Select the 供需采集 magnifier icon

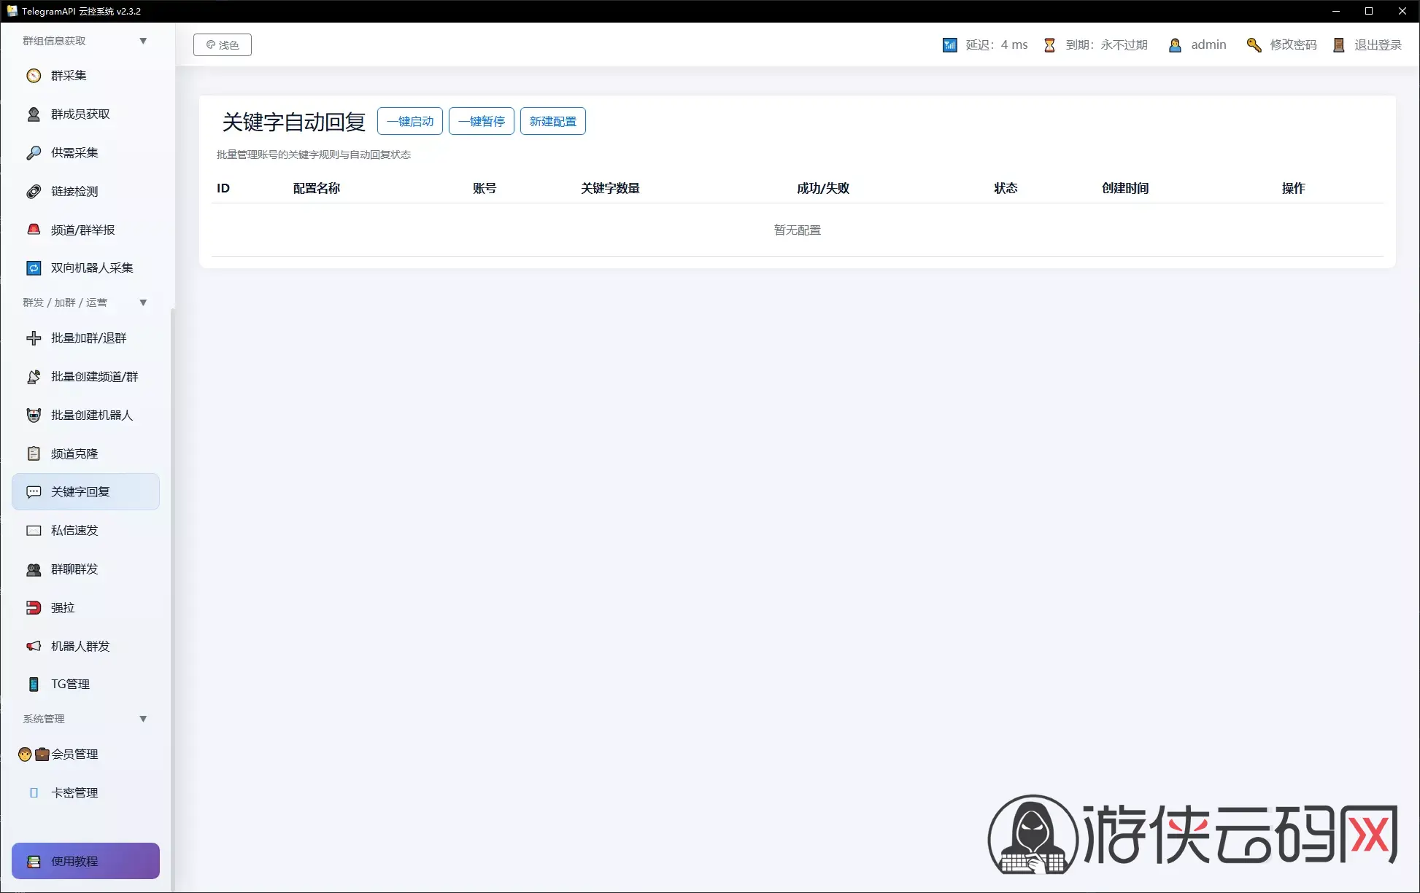click(x=34, y=153)
